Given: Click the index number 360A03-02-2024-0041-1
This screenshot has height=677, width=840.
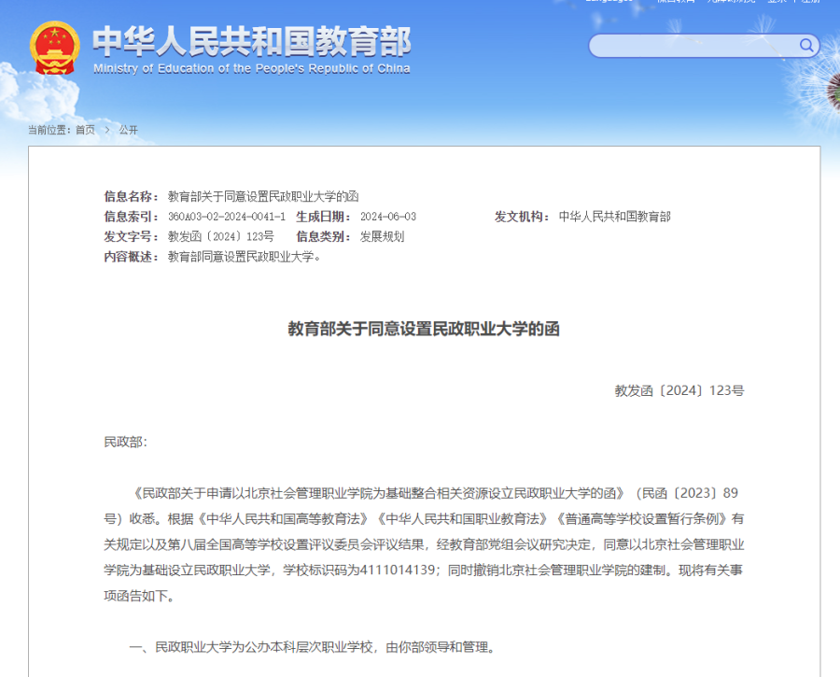Looking at the screenshot, I should (x=227, y=217).
